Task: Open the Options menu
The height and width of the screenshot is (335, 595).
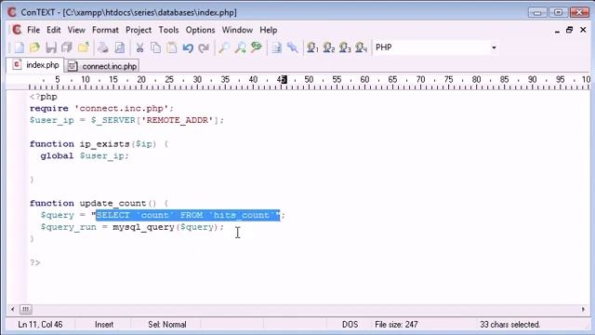Action: [x=200, y=30]
